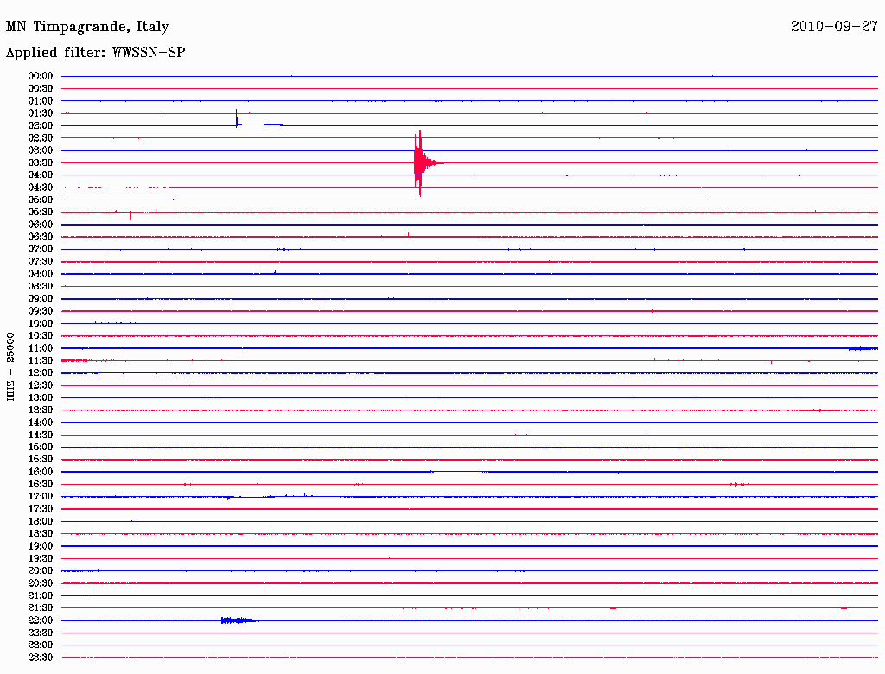This screenshot has height=674, width=885.
Task: Click the 16:30 time label
Action: click(x=41, y=485)
